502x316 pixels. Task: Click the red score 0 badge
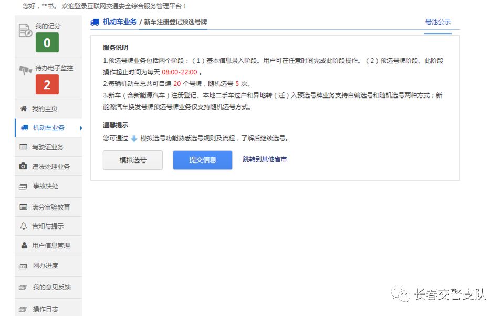click(47, 43)
